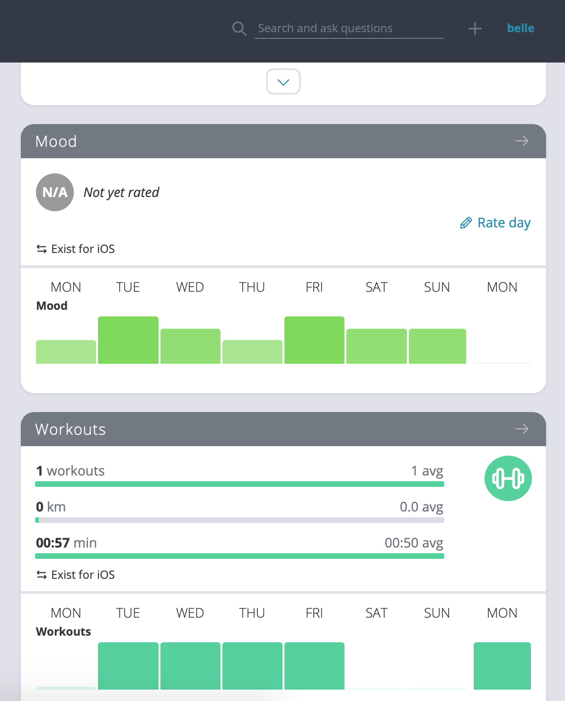The image size is (565, 701).
Task: Open the belle user menu
Action: (521, 28)
